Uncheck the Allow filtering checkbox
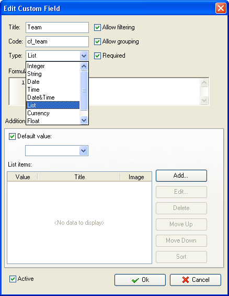The width and height of the screenshot is (229, 296). click(97, 27)
